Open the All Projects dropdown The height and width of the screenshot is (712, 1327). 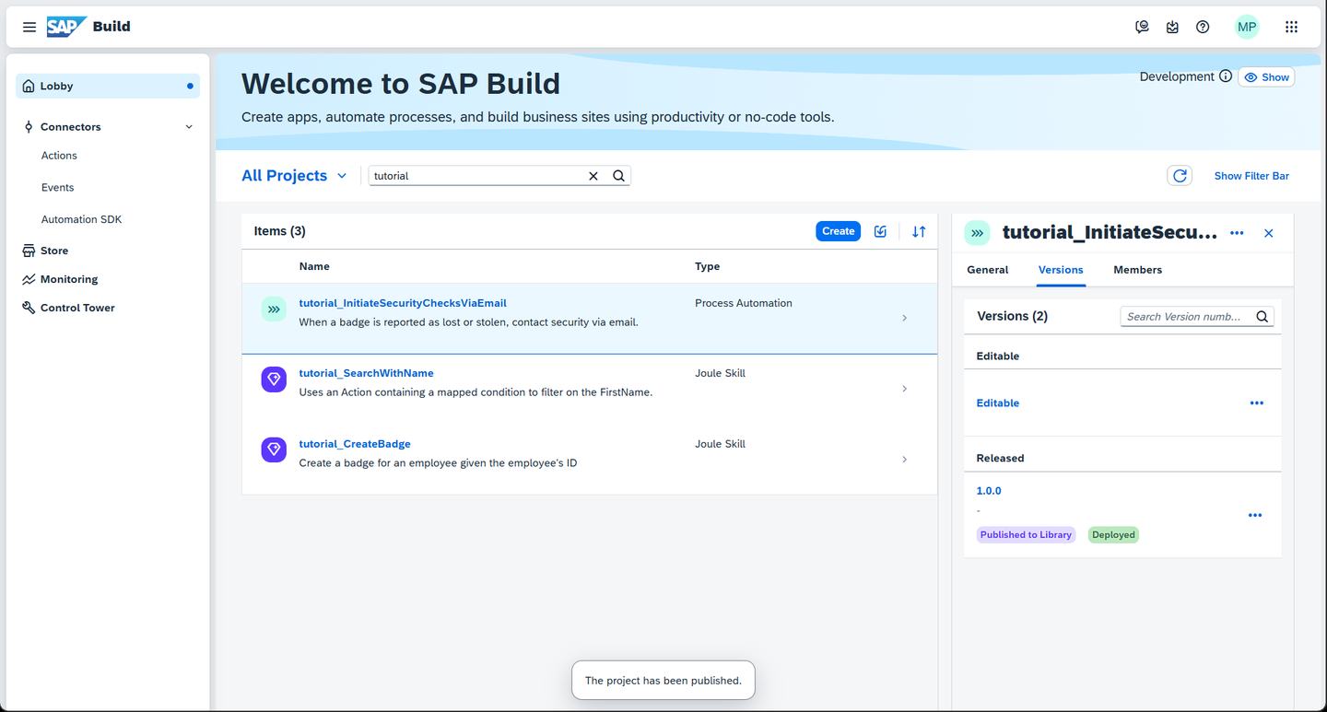click(x=294, y=176)
